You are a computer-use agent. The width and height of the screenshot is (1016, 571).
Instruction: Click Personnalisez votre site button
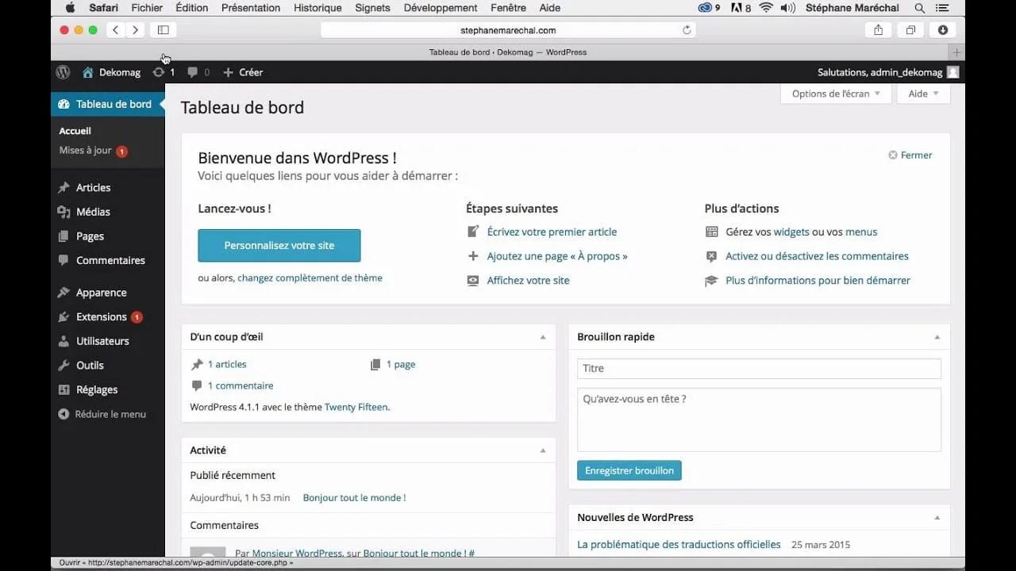coord(279,246)
